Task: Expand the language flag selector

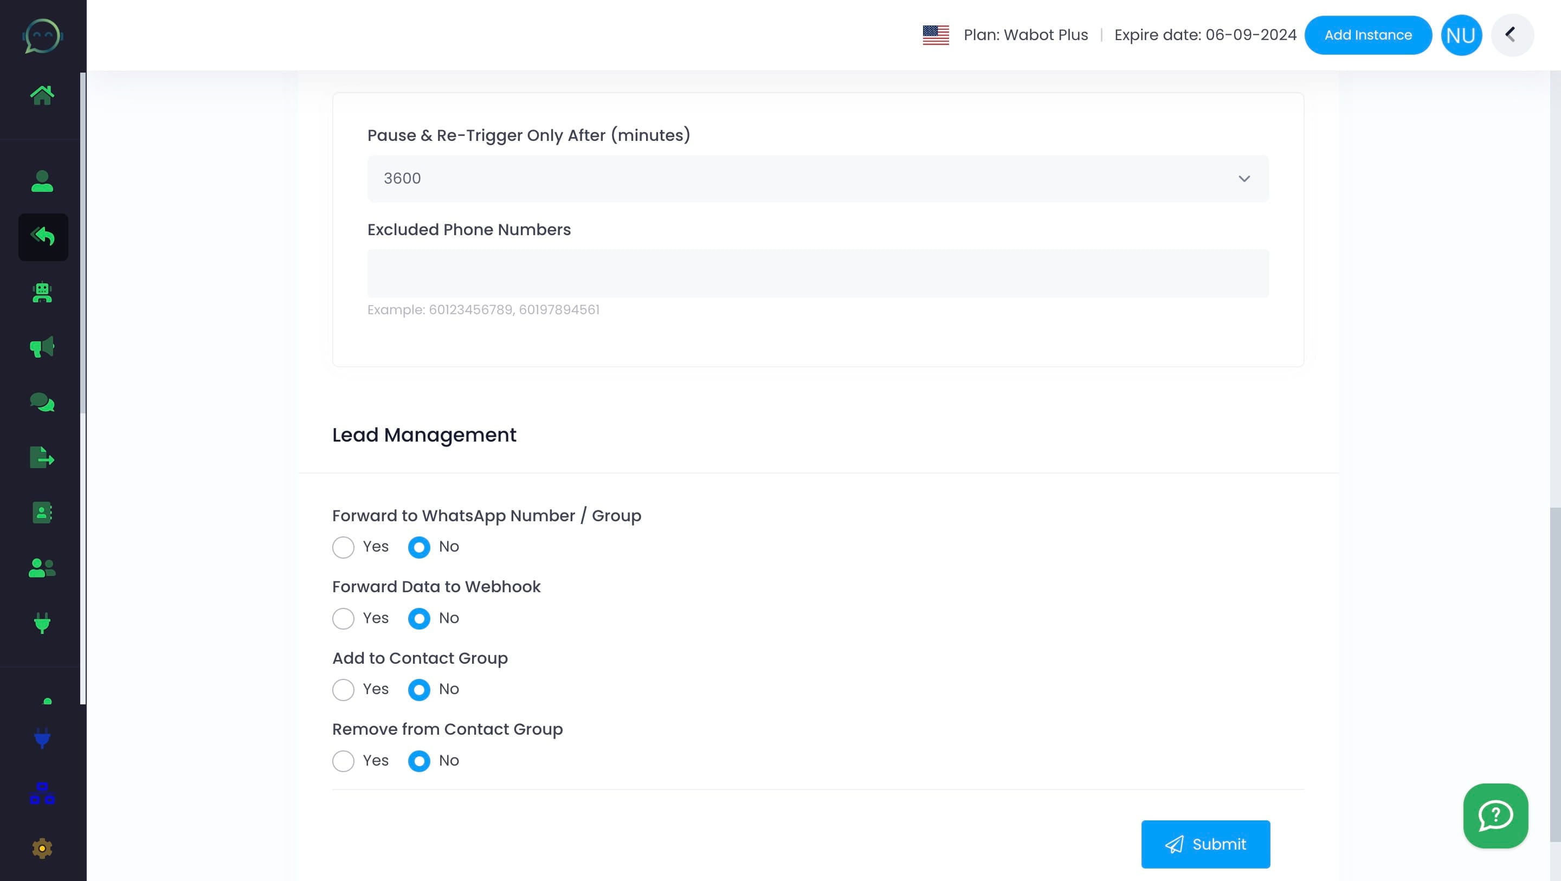Action: click(935, 35)
